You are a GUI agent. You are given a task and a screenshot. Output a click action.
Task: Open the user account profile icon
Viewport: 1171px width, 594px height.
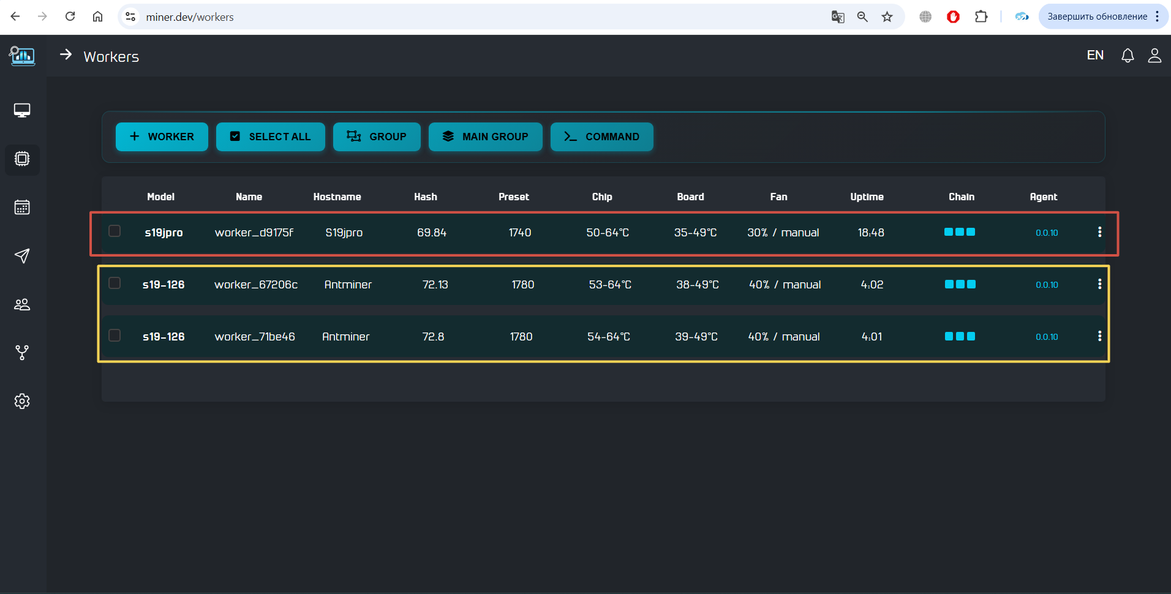coord(1154,56)
